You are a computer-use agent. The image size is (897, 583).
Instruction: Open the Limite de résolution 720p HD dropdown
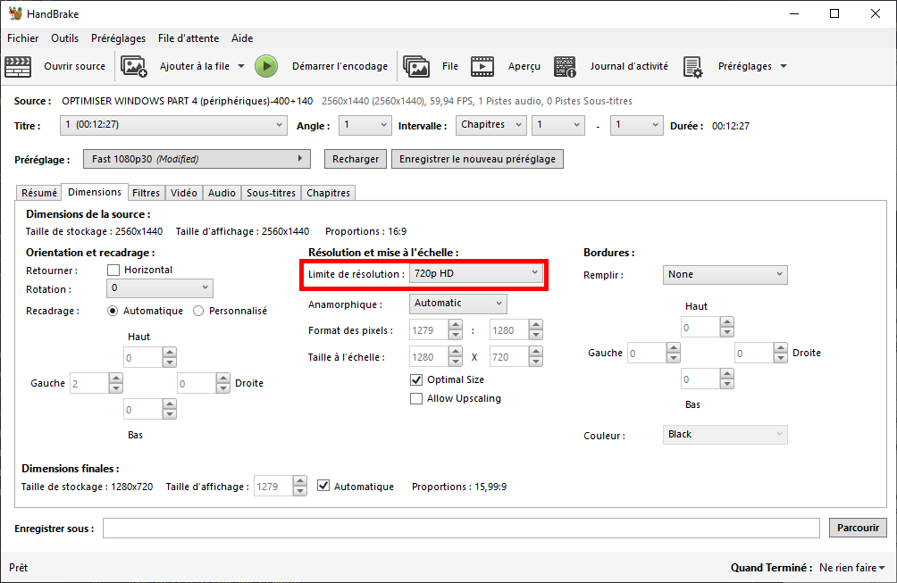pyautogui.click(x=476, y=273)
